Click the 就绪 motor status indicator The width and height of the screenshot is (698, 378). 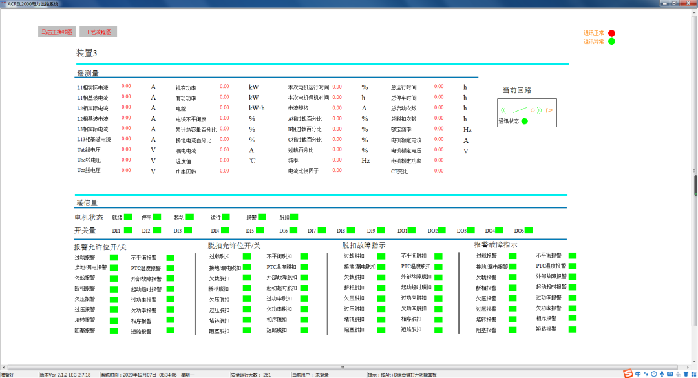(x=128, y=217)
